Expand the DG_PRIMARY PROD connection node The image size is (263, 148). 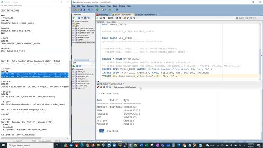73,31
